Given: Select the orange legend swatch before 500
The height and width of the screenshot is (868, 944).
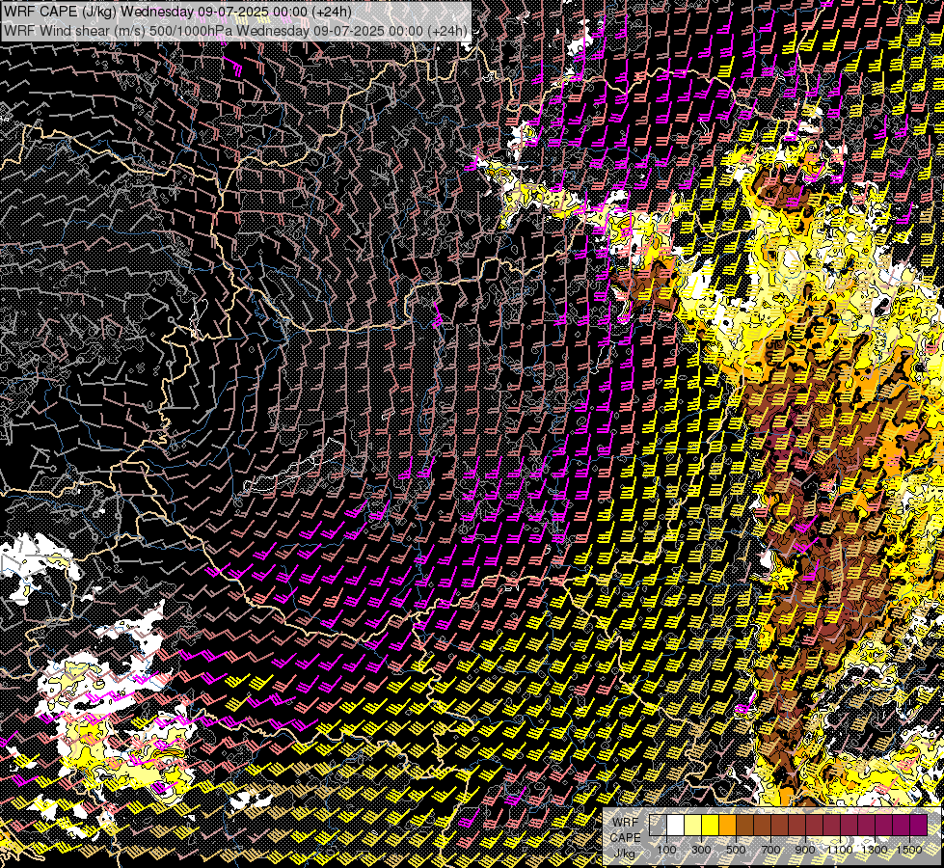Looking at the screenshot, I should [x=727, y=825].
